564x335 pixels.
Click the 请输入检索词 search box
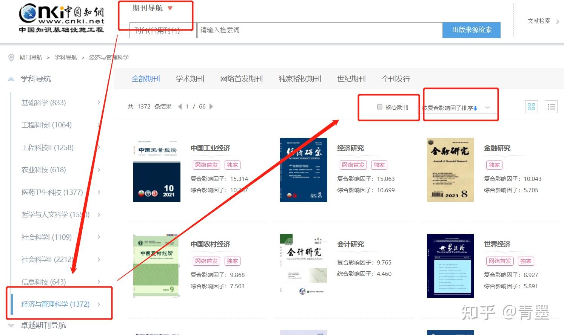[320, 30]
